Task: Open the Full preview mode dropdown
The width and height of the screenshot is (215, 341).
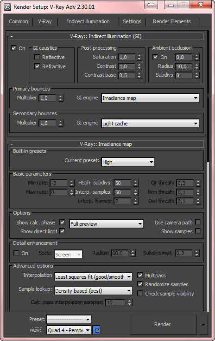Action: coord(106,224)
